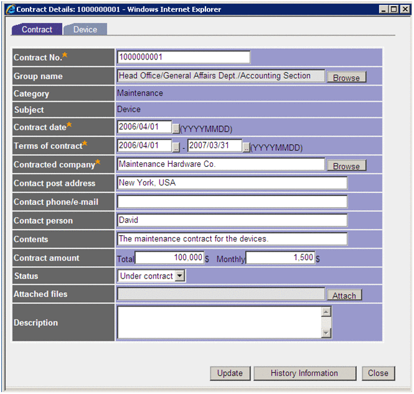This screenshot has height=394, width=414.
Task: Select the Contract tab
Action: [37, 29]
